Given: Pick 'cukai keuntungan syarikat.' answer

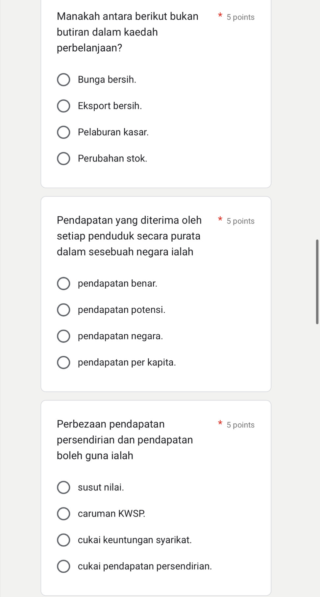Looking at the screenshot, I should pos(63,540).
